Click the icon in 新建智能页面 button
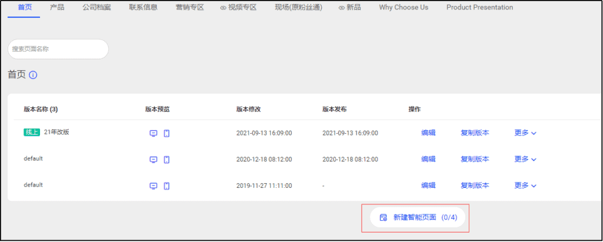Viewport: 603px width, 242px height. point(383,217)
